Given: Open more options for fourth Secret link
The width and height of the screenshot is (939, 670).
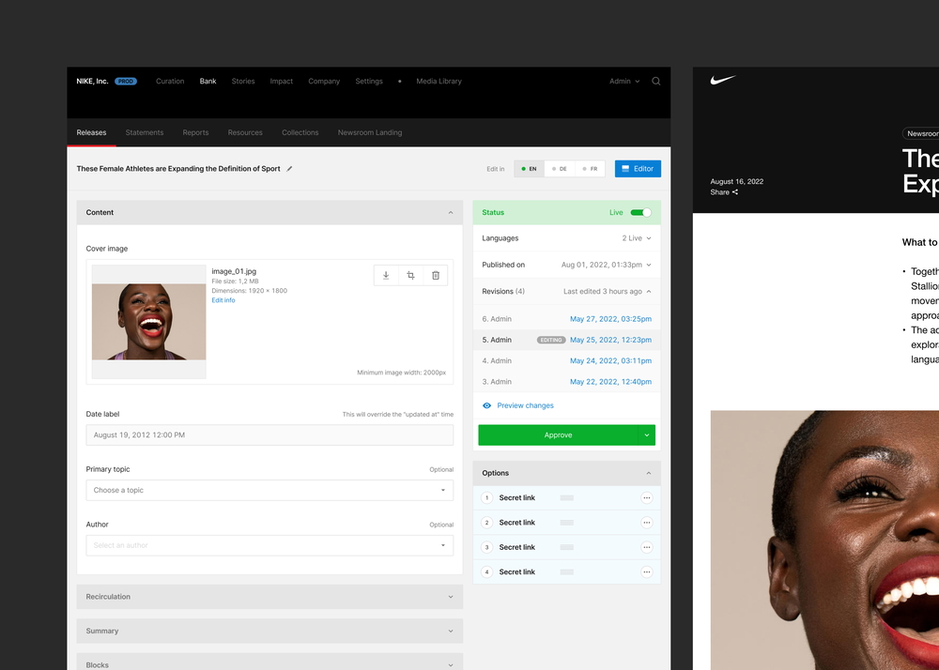Looking at the screenshot, I should tap(647, 572).
